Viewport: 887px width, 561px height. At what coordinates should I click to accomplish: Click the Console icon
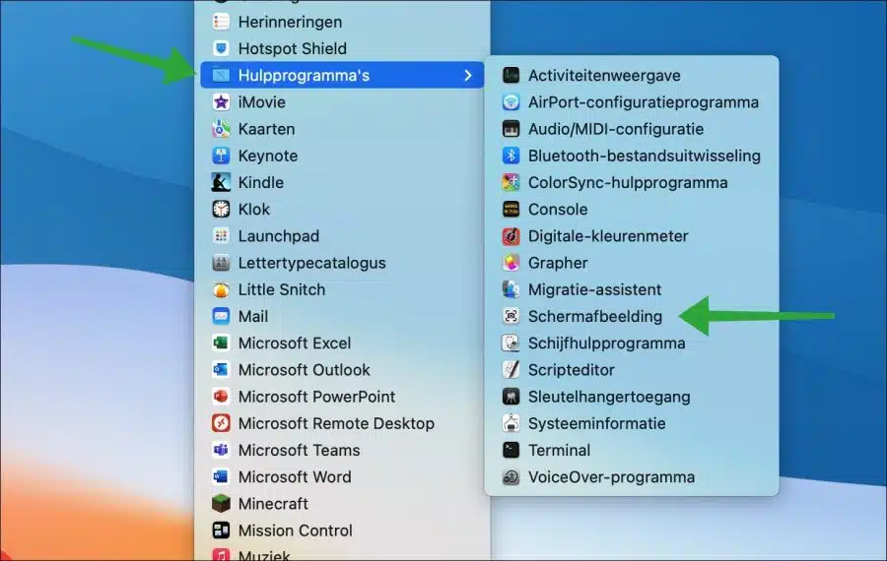pyautogui.click(x=511, y=209)
